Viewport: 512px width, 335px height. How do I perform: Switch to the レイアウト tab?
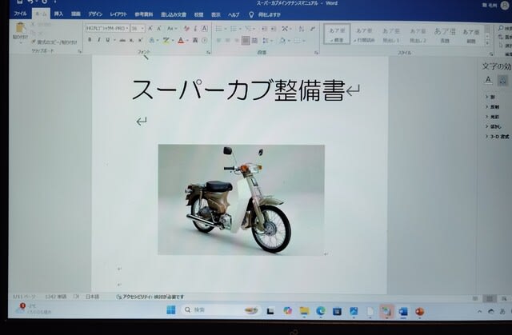click(x=118, y=14)
